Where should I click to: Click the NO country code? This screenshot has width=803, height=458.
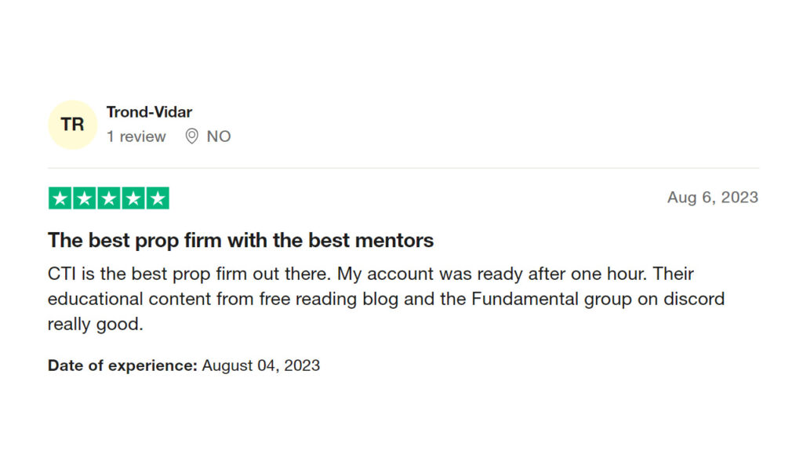tap(219, 136)
